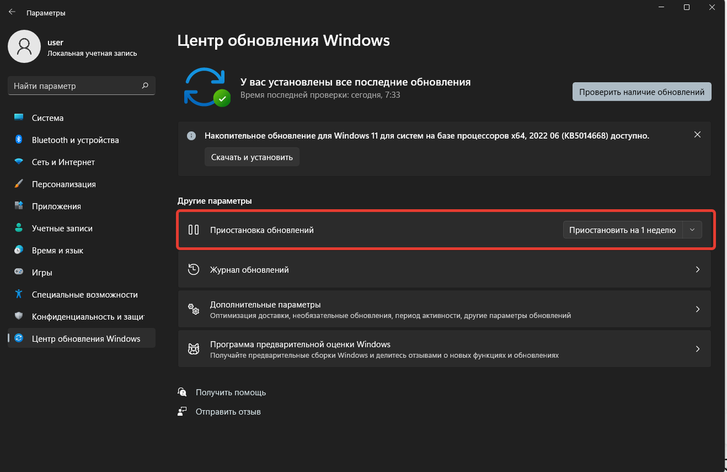This screenshot has width=727, height=472.
Task: Maximize the Параметры window
Action: coord(686,7)
